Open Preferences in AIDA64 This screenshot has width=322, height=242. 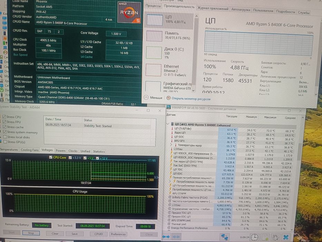(x=118, y=234)
